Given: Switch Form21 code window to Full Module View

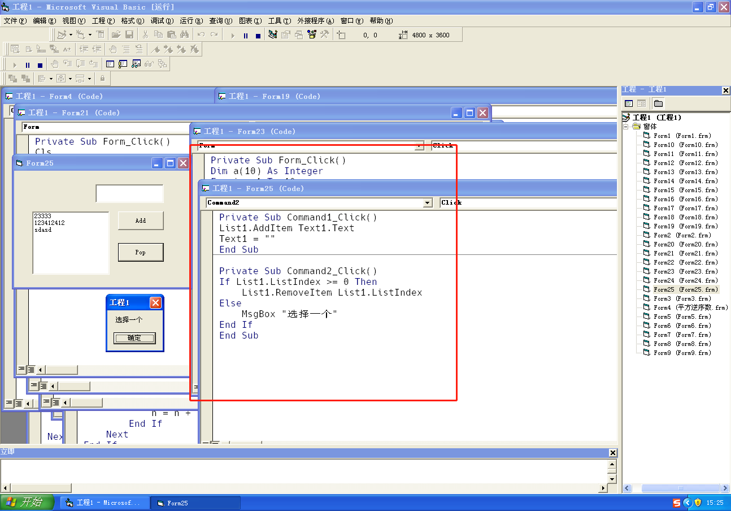Looking at the screenshot, I should [x=31, y=369].
